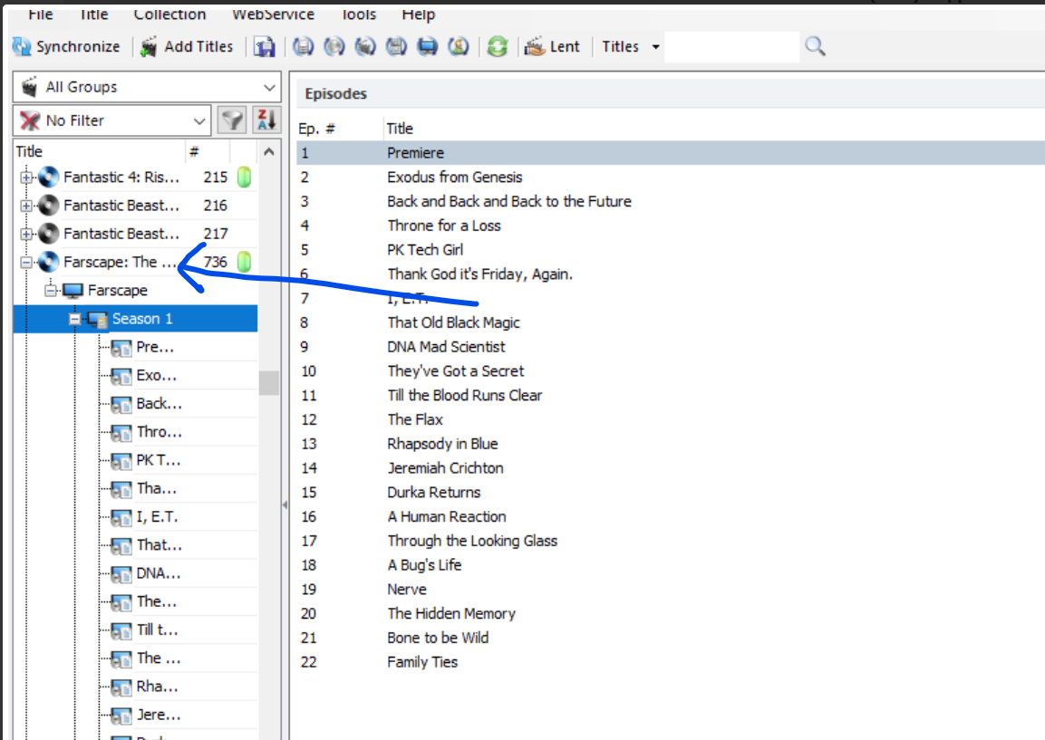Click the Ep. # column header
This screenshot has width=1045, height=740.
pyautogui.click(x=316, y=129)
